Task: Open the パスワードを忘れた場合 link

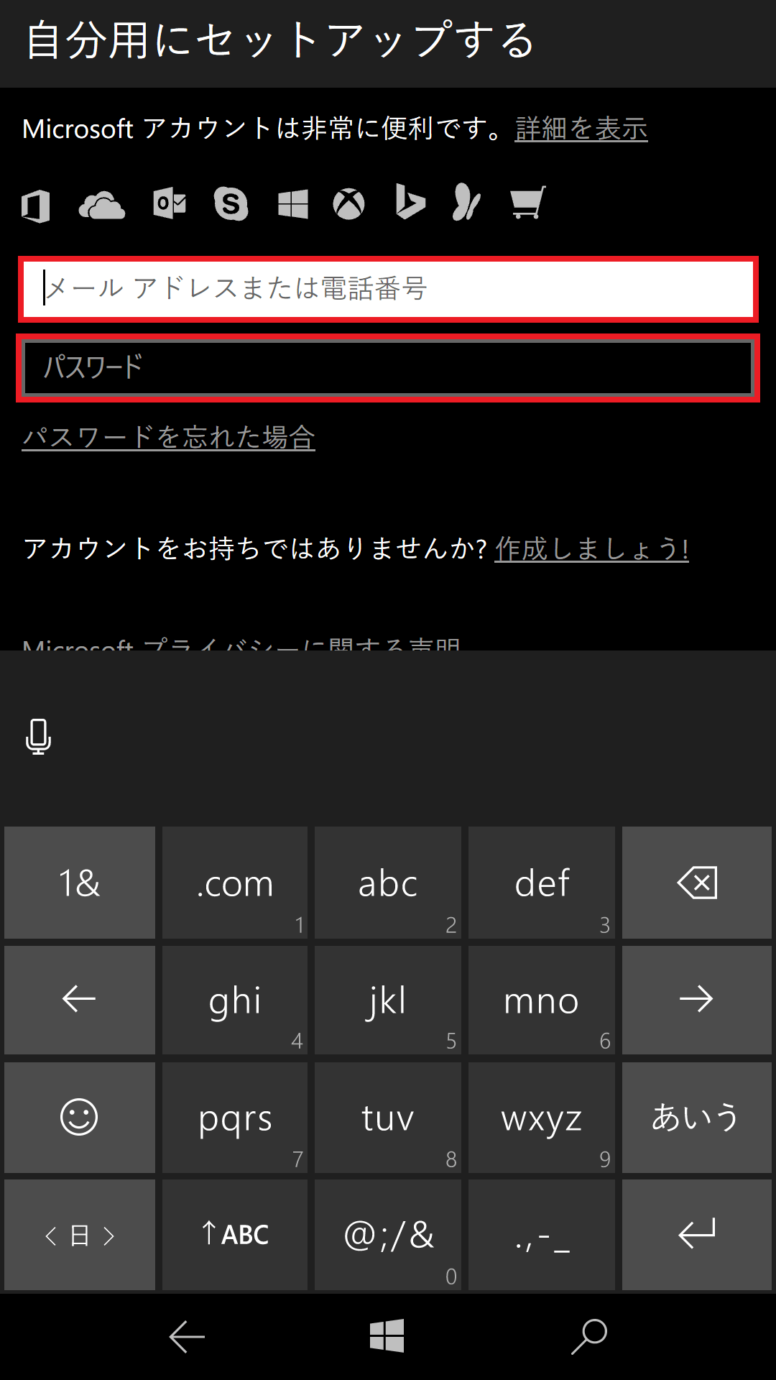Action: pos(168,437)
